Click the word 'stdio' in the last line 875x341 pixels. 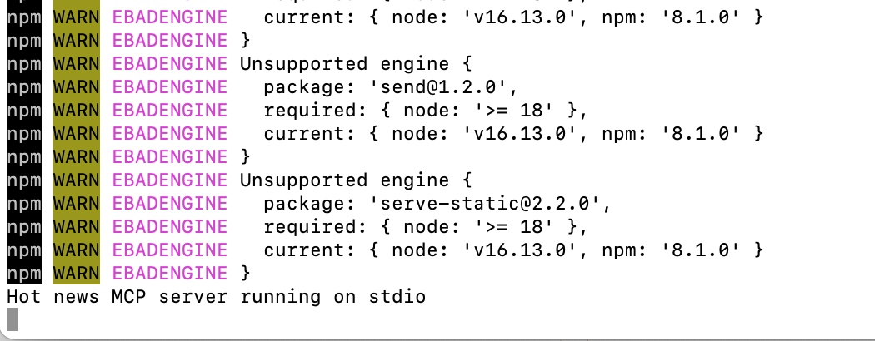397,296
